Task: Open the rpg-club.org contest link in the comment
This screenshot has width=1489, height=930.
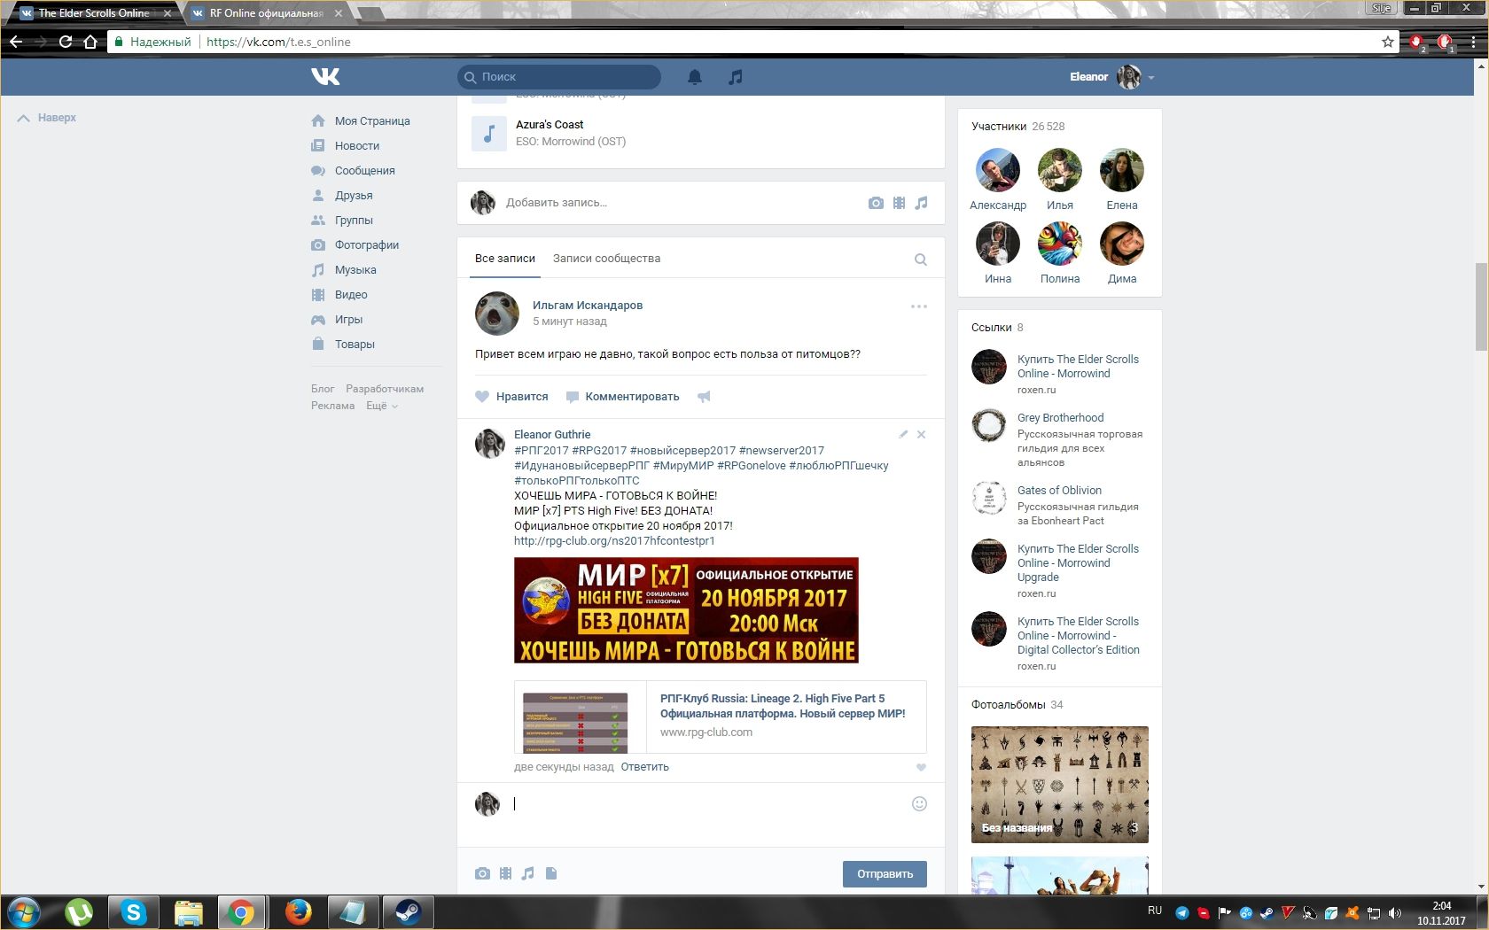Action: point(614,541)
